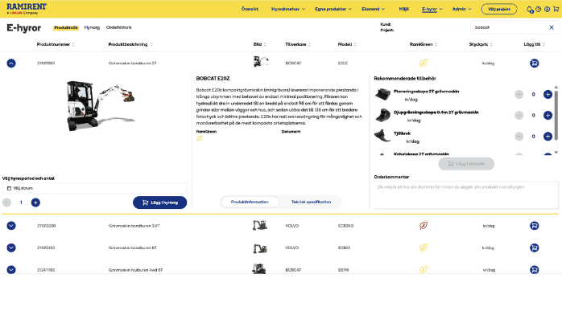
Task: Open the help question mark icon
Action: coord(538,10)
